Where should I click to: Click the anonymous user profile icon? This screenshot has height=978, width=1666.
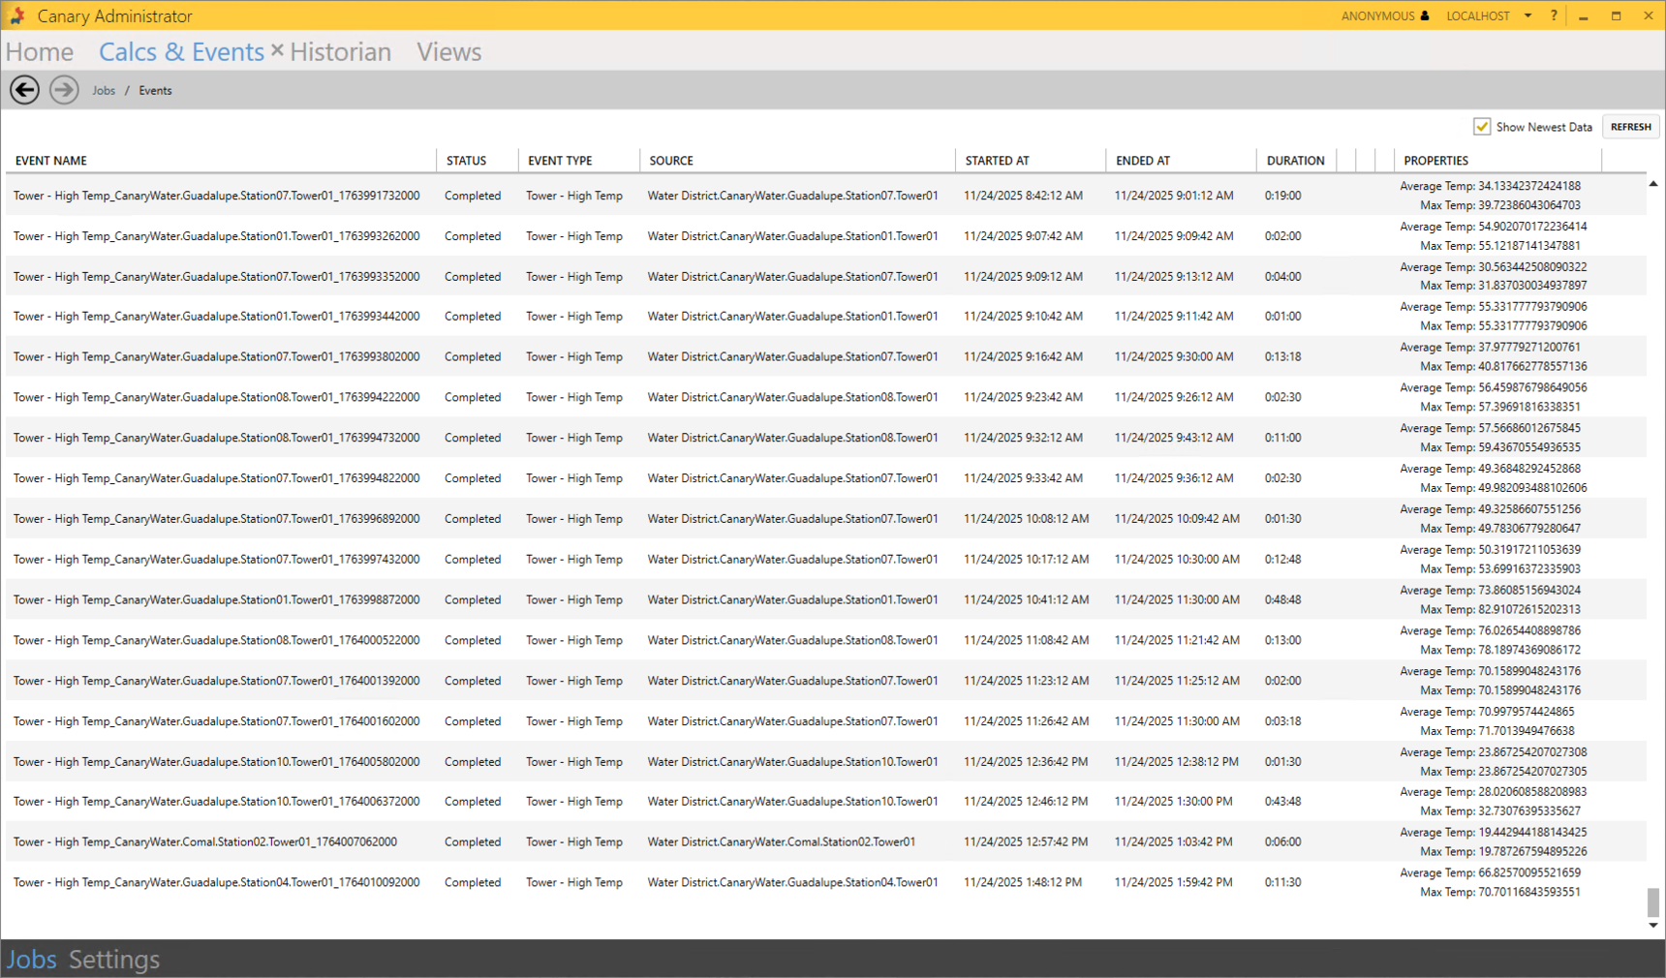[1425, 15]
